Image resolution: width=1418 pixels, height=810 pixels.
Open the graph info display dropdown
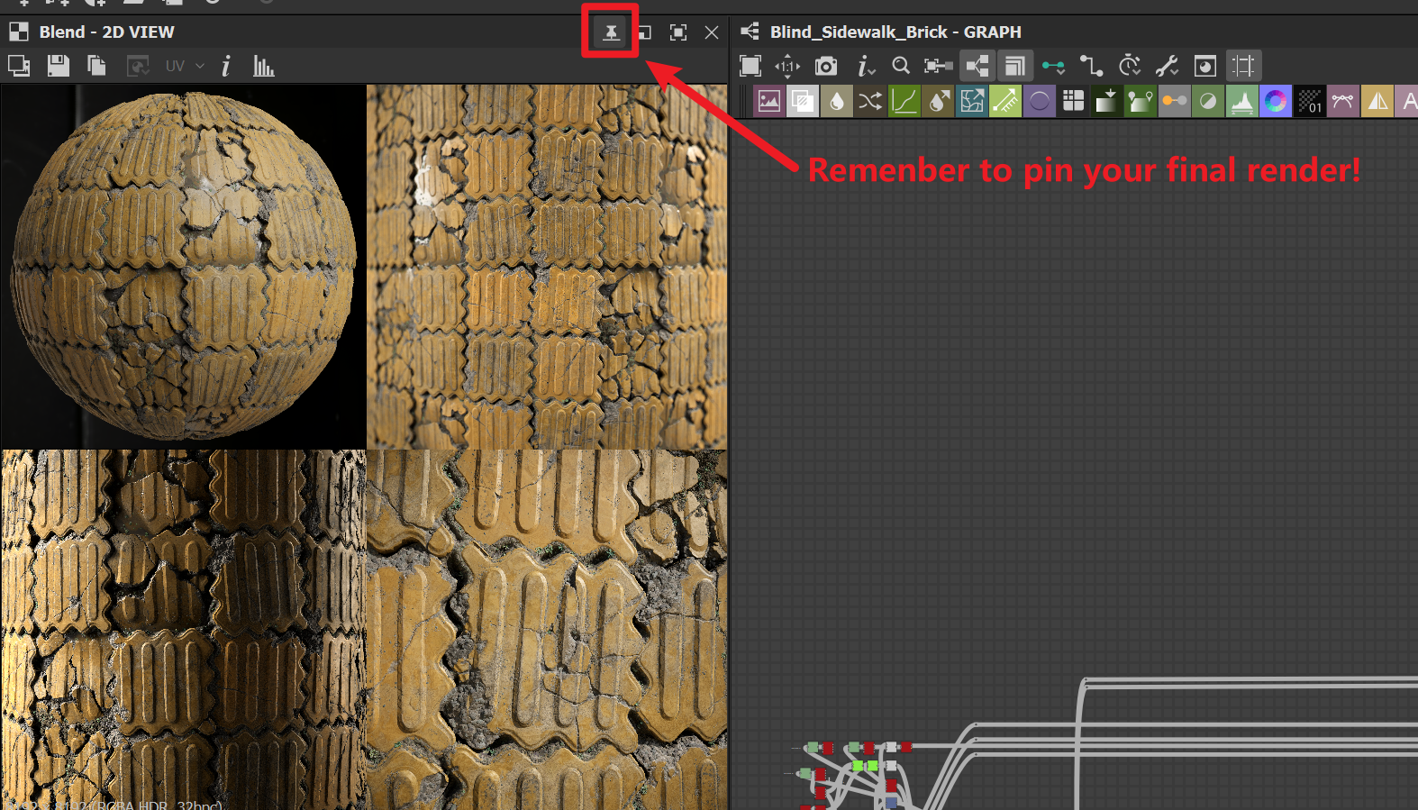pos(866,66)
